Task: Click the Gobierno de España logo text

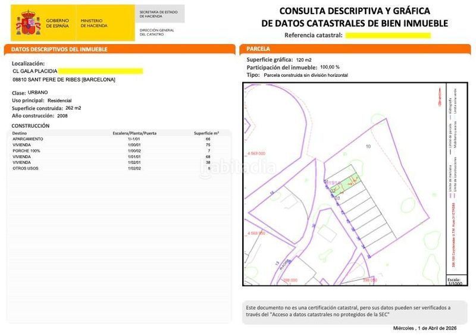Action: (x=57, y=23)
